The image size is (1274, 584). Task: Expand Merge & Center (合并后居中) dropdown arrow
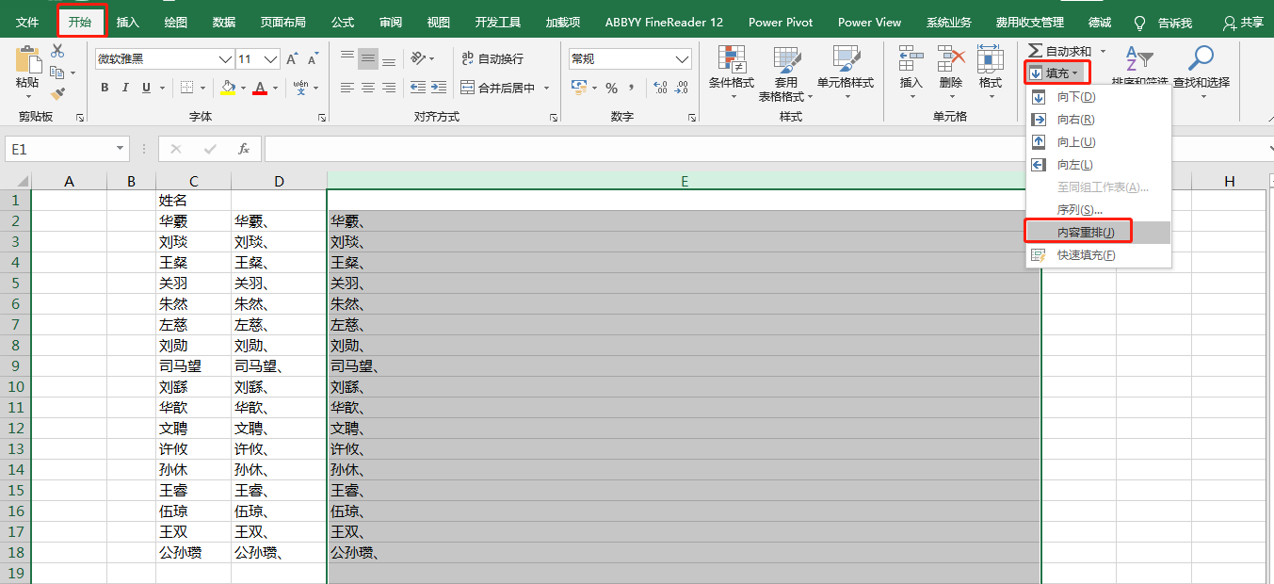coord(546,88)
